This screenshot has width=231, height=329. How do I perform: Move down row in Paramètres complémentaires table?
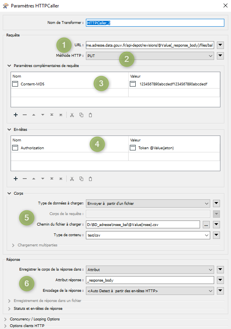(x=43, y=115)
